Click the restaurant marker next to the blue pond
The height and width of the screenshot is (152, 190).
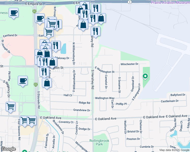pos(56,46)
